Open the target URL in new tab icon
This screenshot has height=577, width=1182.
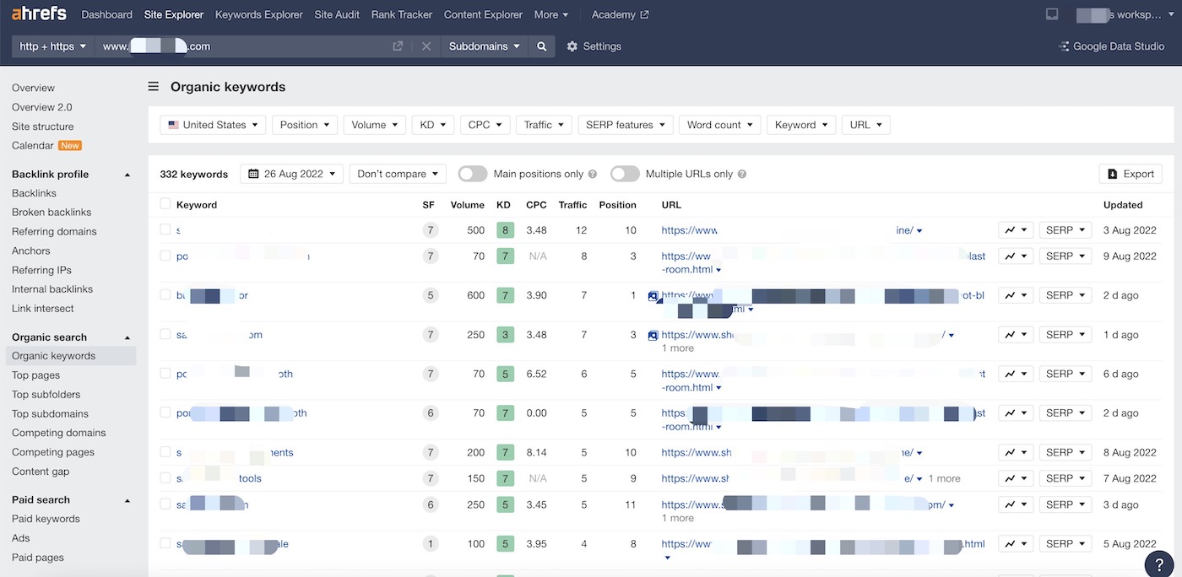[x=398, y=46]
